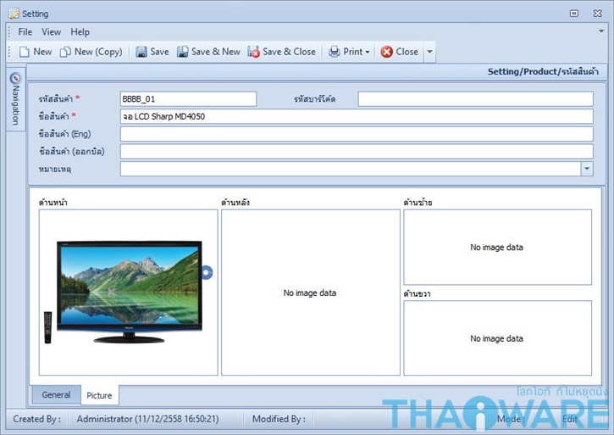This screenshot has width=614, height=435.
Task: Expand the menu bar options arrow
Action: tap(601, 31)
